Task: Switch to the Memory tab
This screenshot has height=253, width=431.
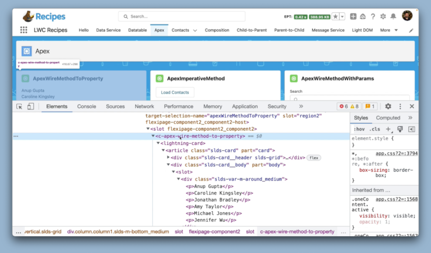Action: (212, 107)
